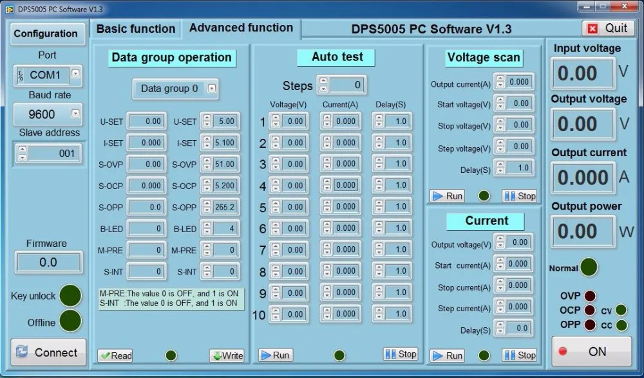Adjust Voltage scan Stop voltage stepper

tap(500, 125)
